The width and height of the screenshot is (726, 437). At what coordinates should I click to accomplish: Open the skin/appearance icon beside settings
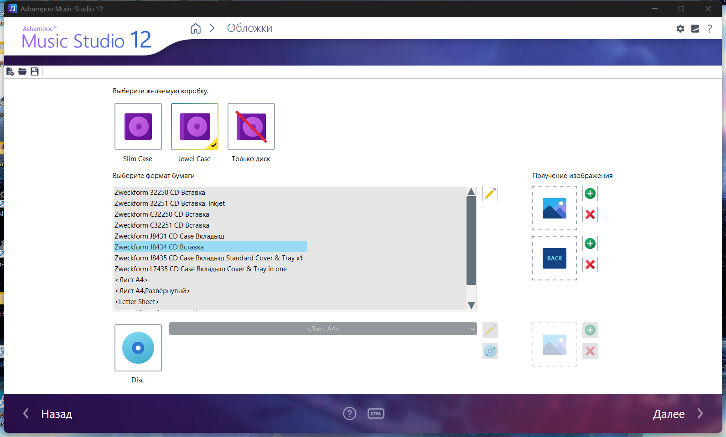pos(695,29)
